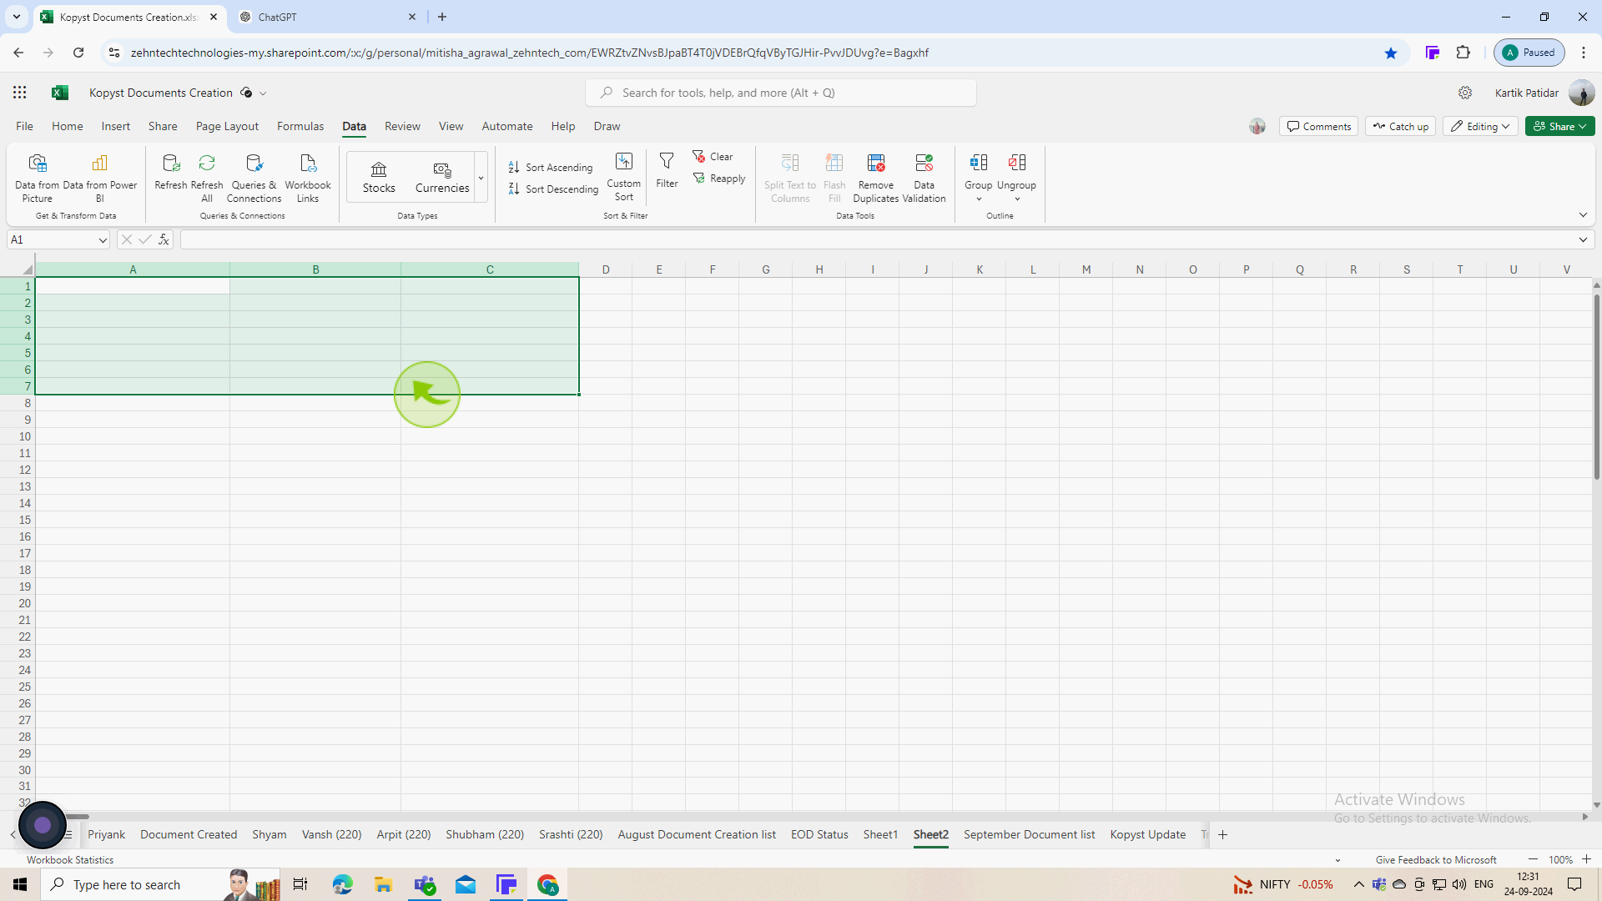Screen dimensions: 1602x901
Task: Open the Name Box dropdown
Action: click(103, 240)
